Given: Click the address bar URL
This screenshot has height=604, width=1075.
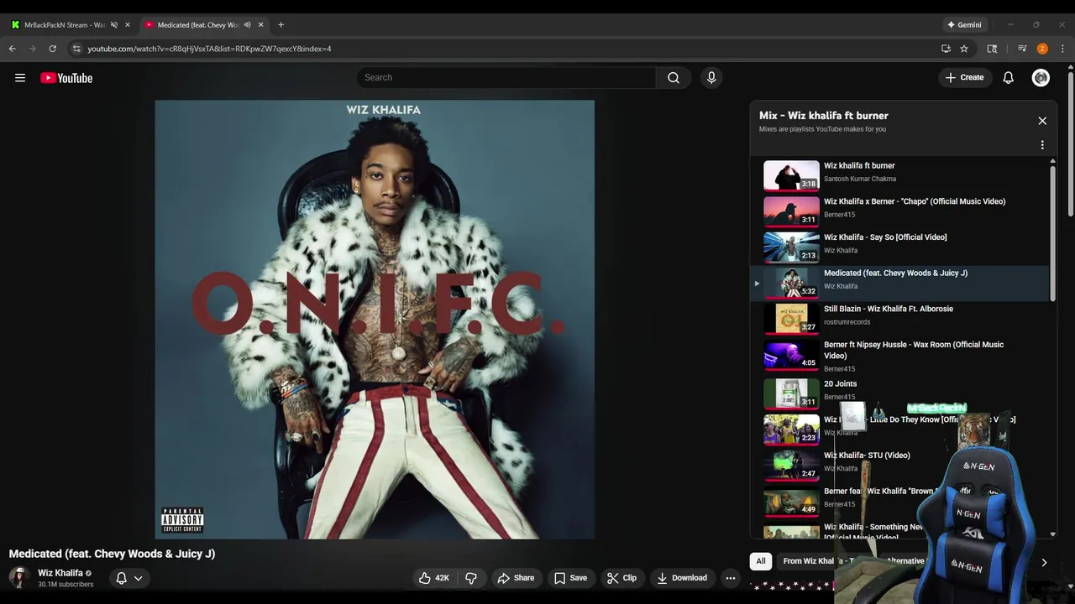Looking at the screenshot, I should (209, 49).
